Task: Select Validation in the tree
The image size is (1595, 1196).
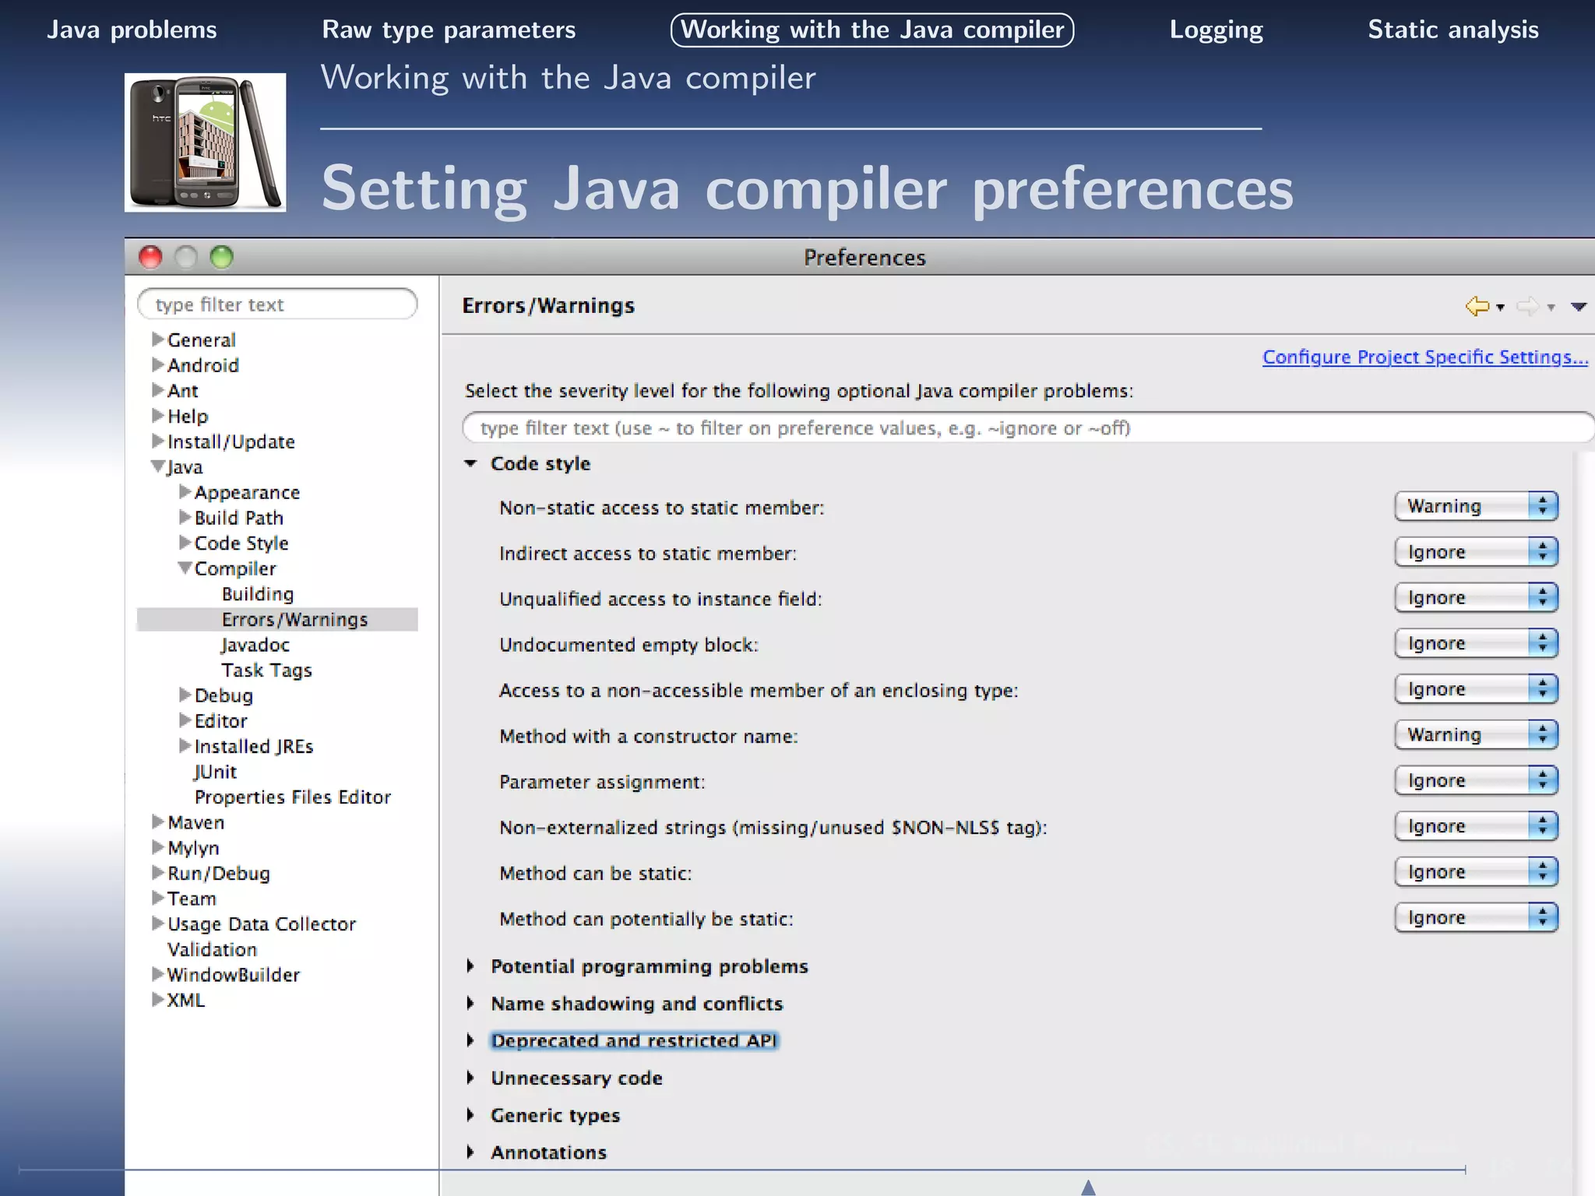Action: pyautogui.click(x=212, y=950)
